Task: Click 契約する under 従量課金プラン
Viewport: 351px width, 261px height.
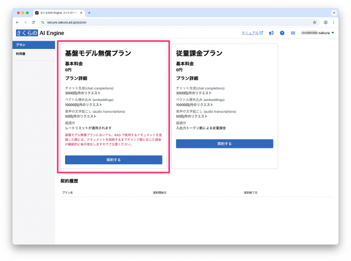Action: pos(225,144)
